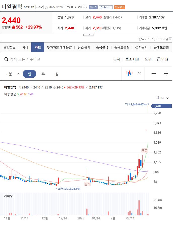Click the 비엘팜텍 stock name heading
Screen dimensions: 173x226
tap(12, 7)
